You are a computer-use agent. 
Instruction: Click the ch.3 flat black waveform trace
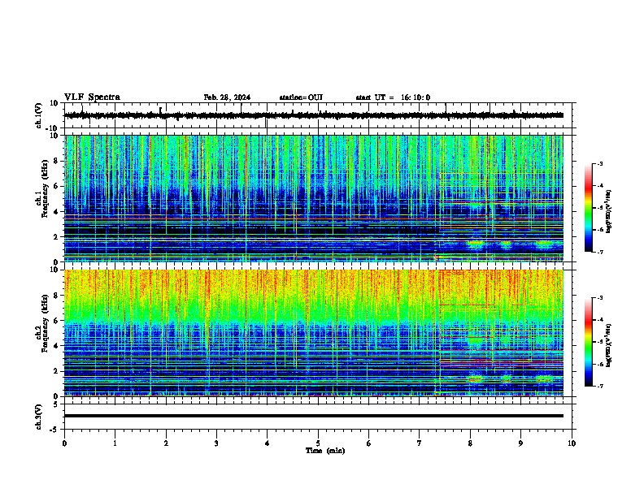coord(313,416)
